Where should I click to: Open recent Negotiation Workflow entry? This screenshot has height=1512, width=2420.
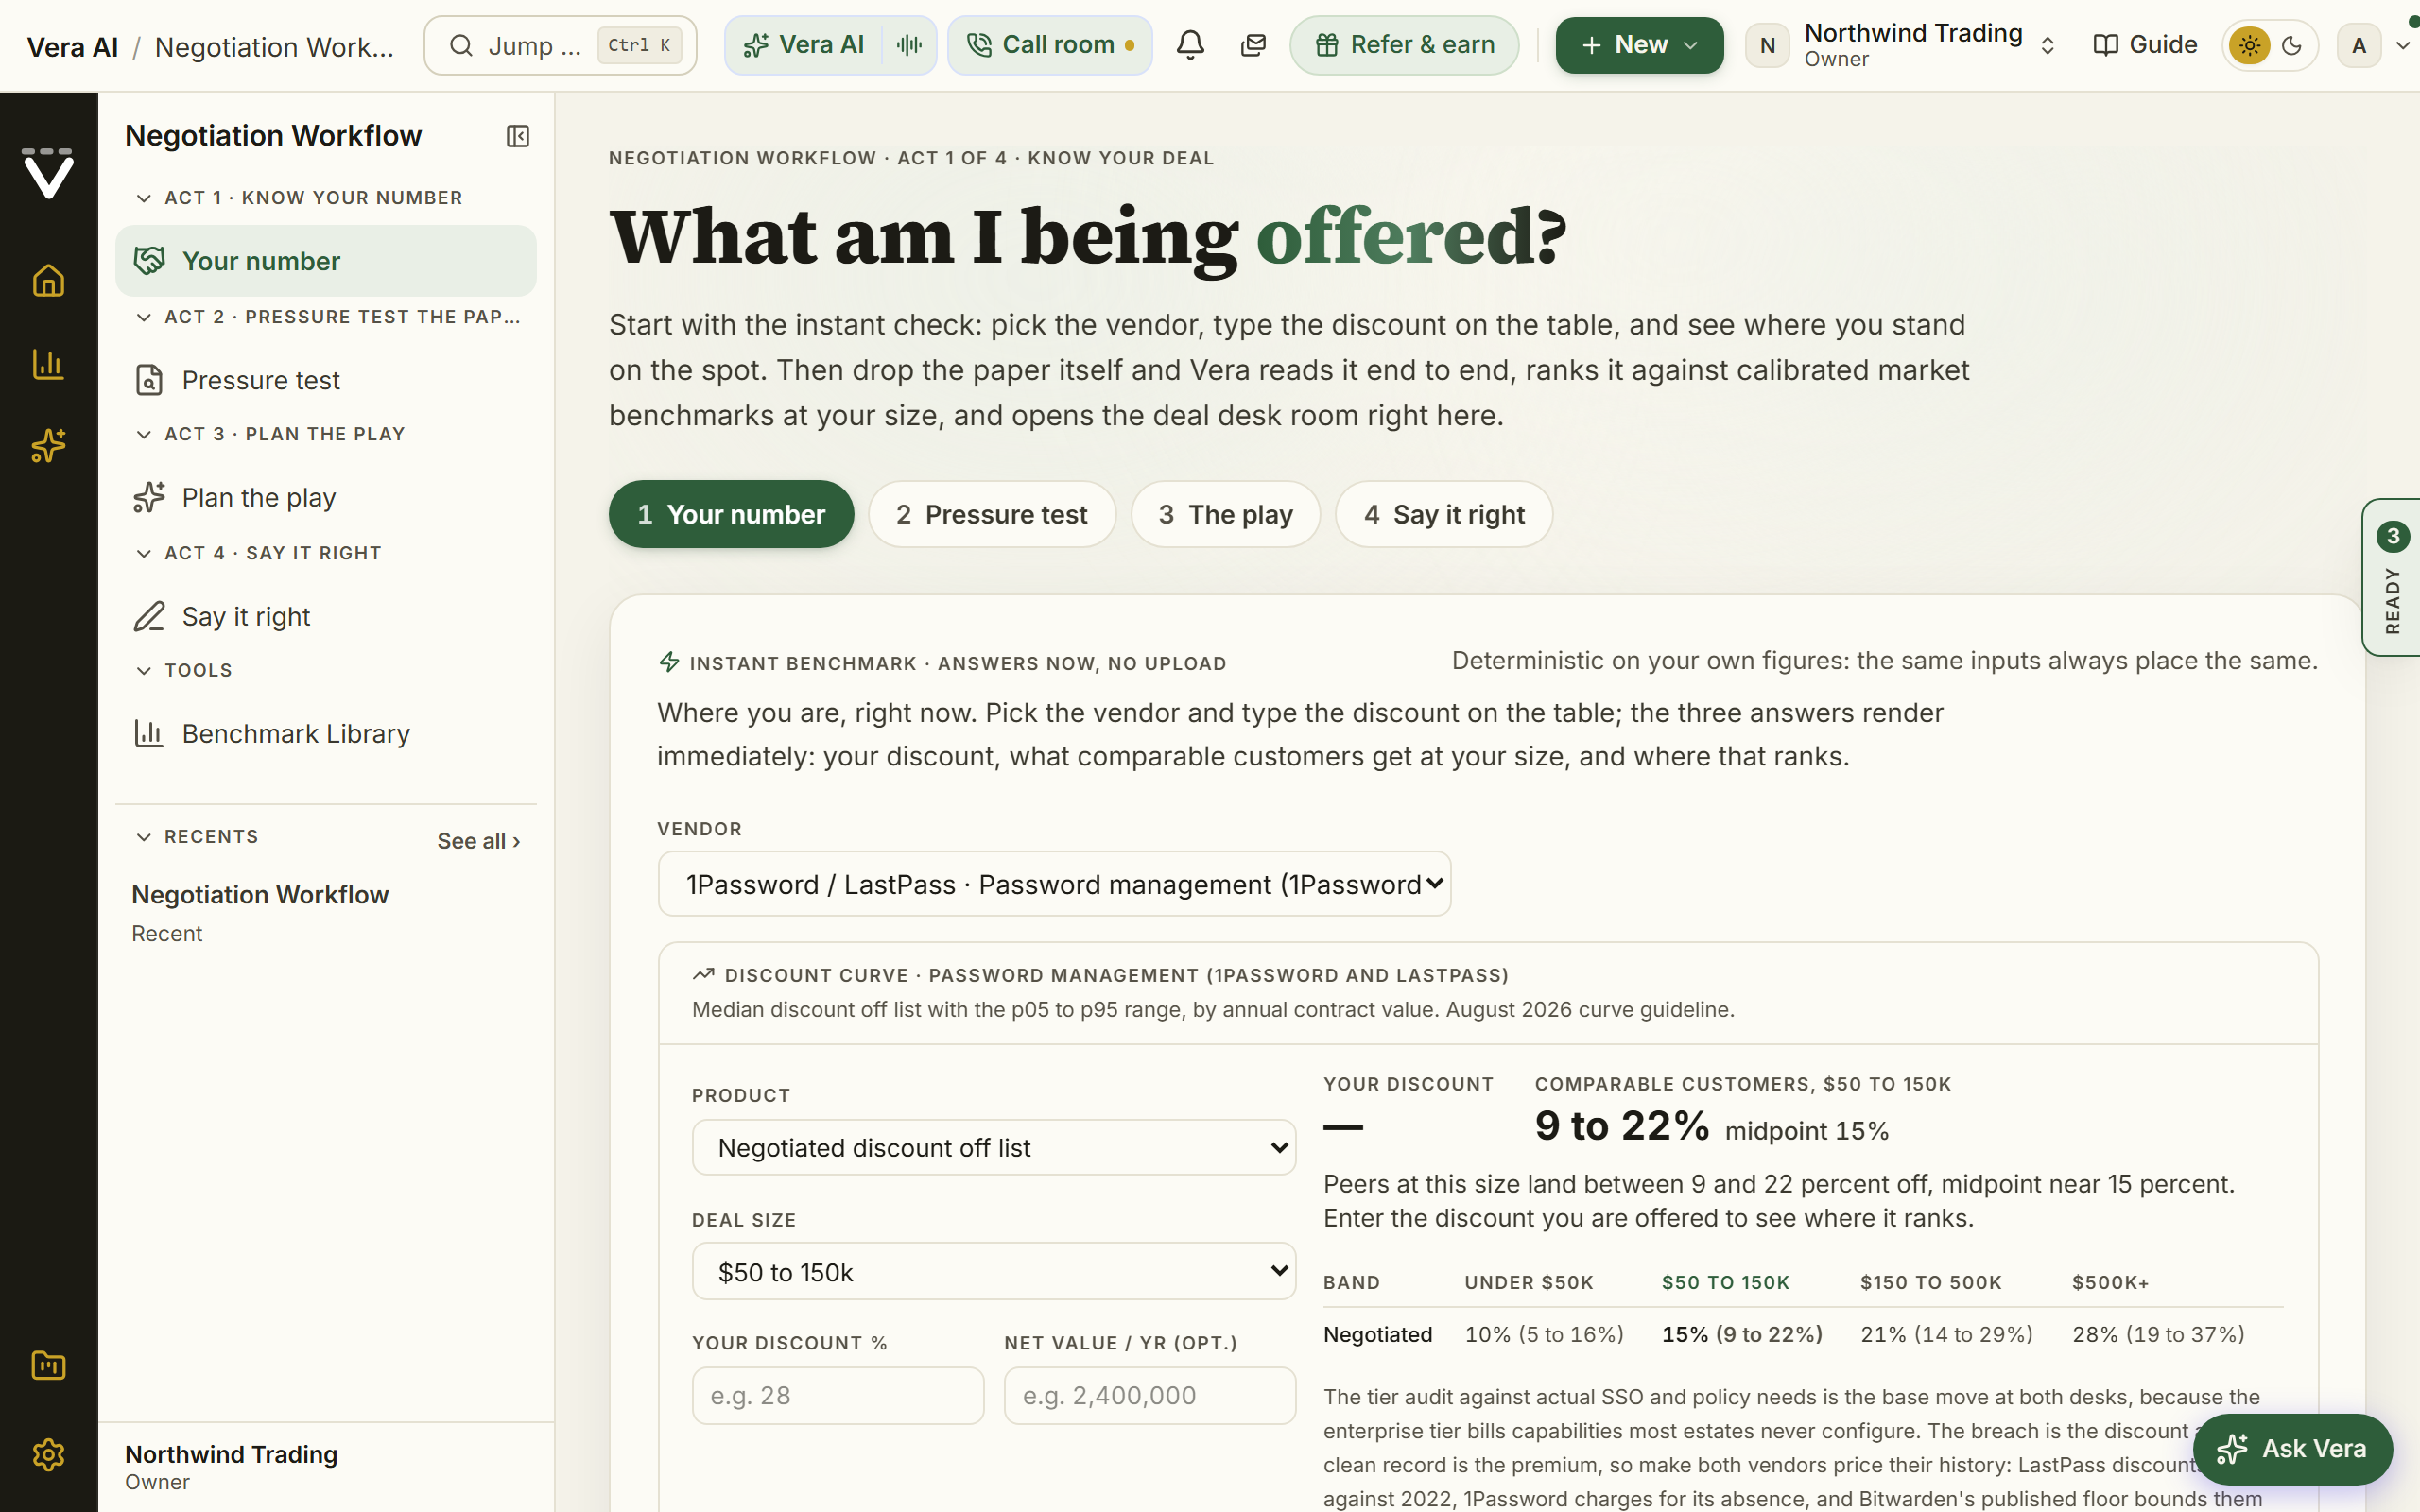(326, 913)
